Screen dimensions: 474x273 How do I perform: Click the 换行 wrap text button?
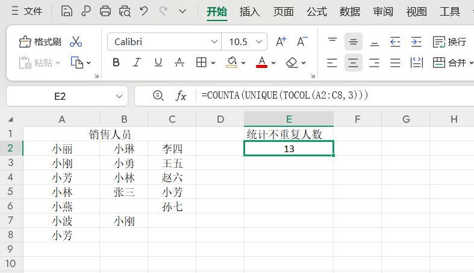pos(450,41)
